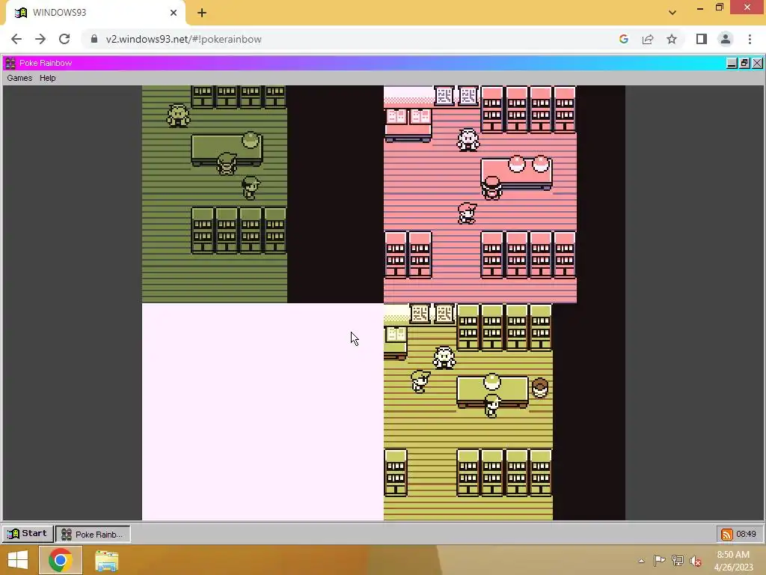Click right Poke Ball on pink table

(541, 164)
